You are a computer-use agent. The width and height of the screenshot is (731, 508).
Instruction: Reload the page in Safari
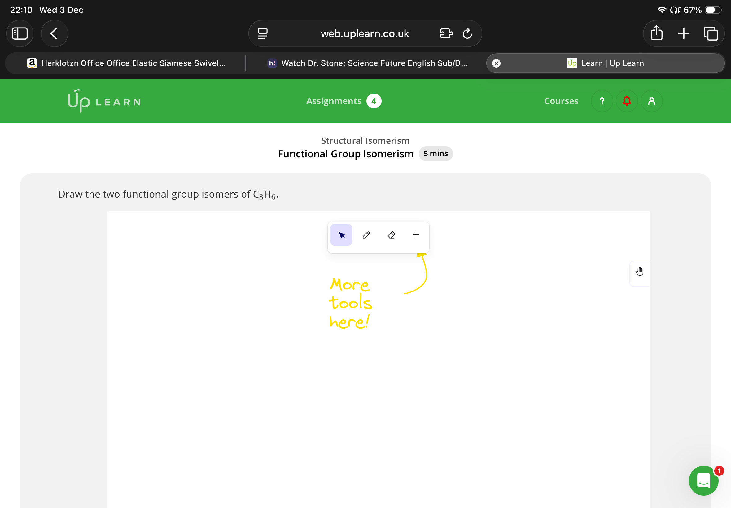tap(467, 33)
